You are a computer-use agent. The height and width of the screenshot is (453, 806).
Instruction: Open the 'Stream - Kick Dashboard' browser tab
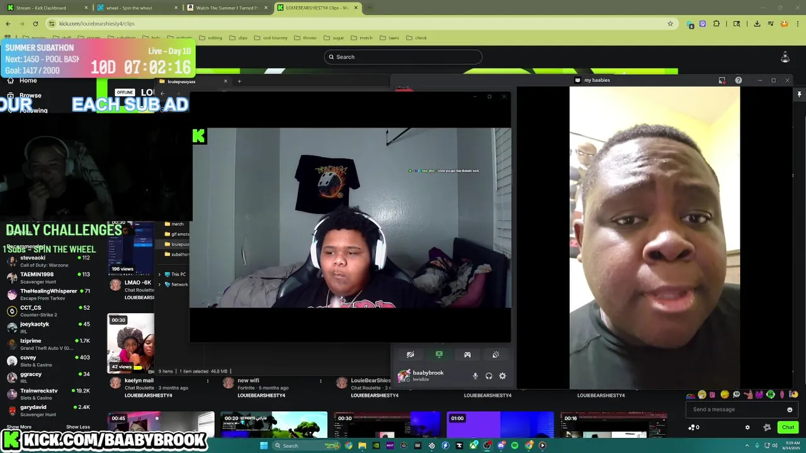[47, 8]
